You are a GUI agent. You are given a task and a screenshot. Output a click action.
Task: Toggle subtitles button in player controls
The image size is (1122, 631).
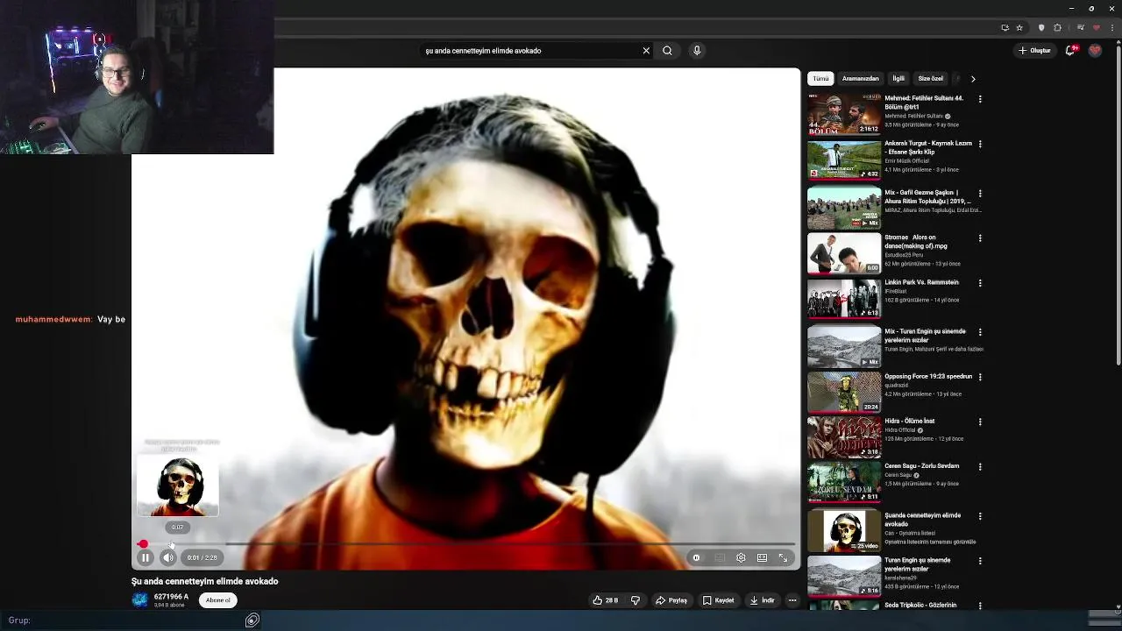click(720, 557)
